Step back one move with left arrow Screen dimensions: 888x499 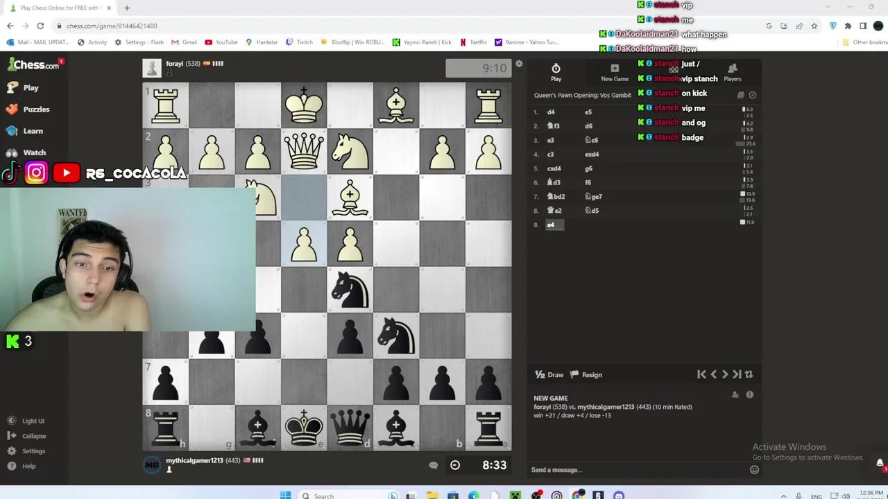pos(714,374)
